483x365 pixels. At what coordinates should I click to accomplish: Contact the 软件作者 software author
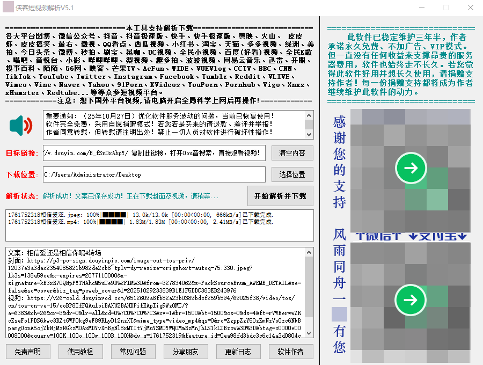point(291,352)
